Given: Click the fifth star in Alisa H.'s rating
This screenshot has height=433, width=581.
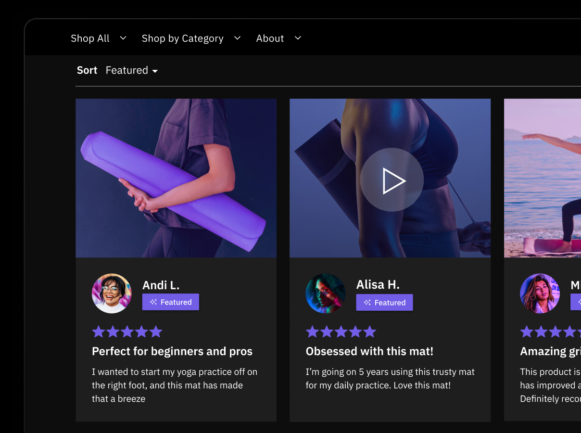Looking at the screenshot, I should (369, 331).
